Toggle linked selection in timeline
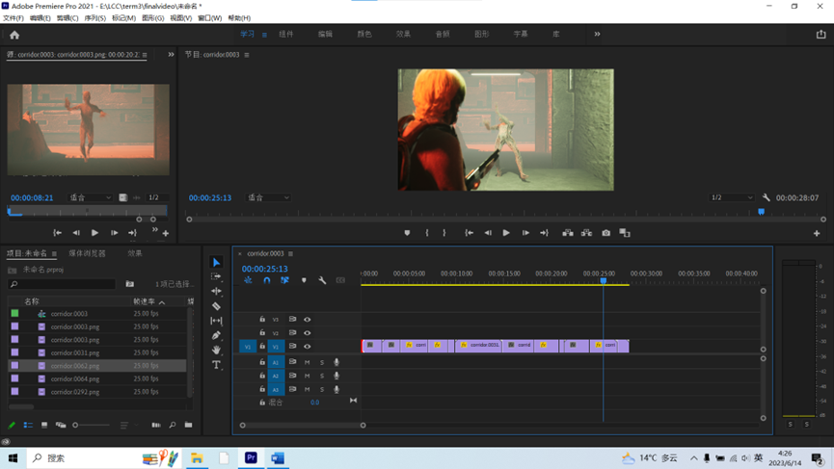This screenshot has height=469, width=834. click(x=284, y=280)
